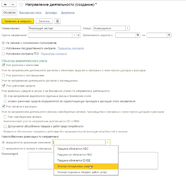This screenshot has width=186, height=182.
Task: Click the Записать и закрыть button
Action: coord(18,21)
